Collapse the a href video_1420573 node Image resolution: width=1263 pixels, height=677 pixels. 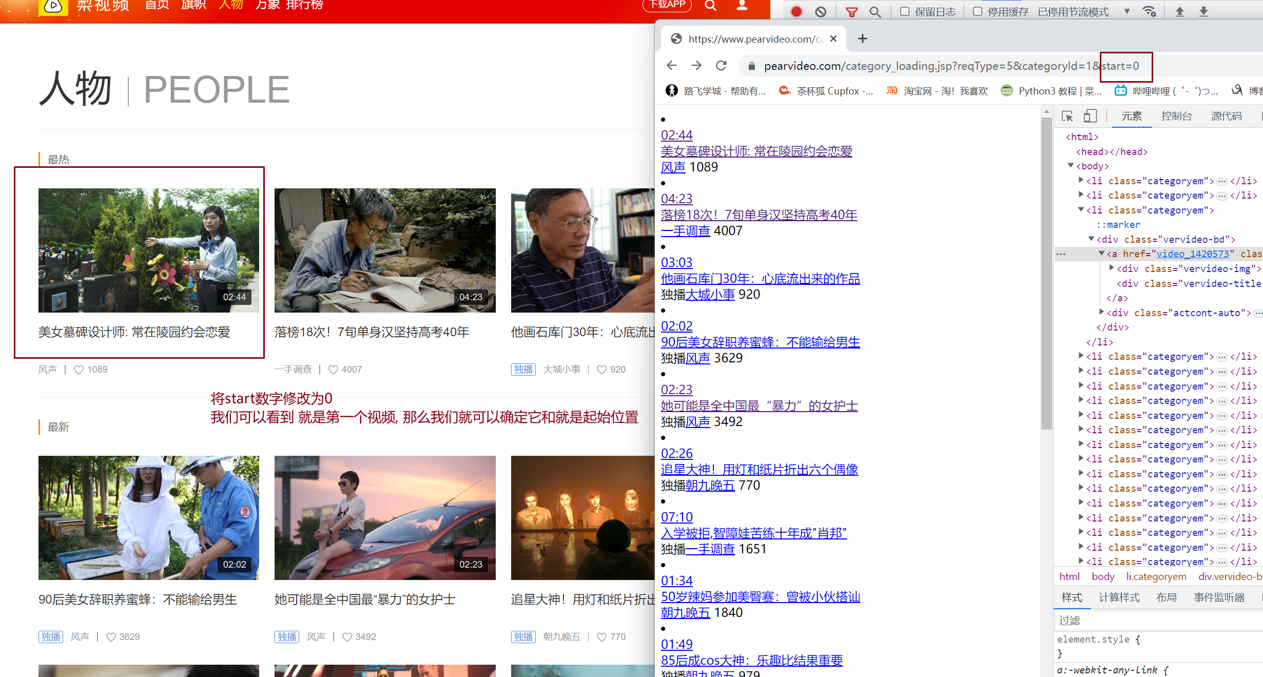1101,253
